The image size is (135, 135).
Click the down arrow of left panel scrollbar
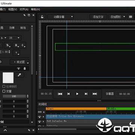(32, 122)
